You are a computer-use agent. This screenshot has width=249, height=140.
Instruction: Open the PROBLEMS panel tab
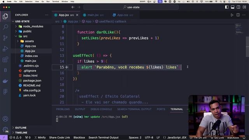pos(63,109)
